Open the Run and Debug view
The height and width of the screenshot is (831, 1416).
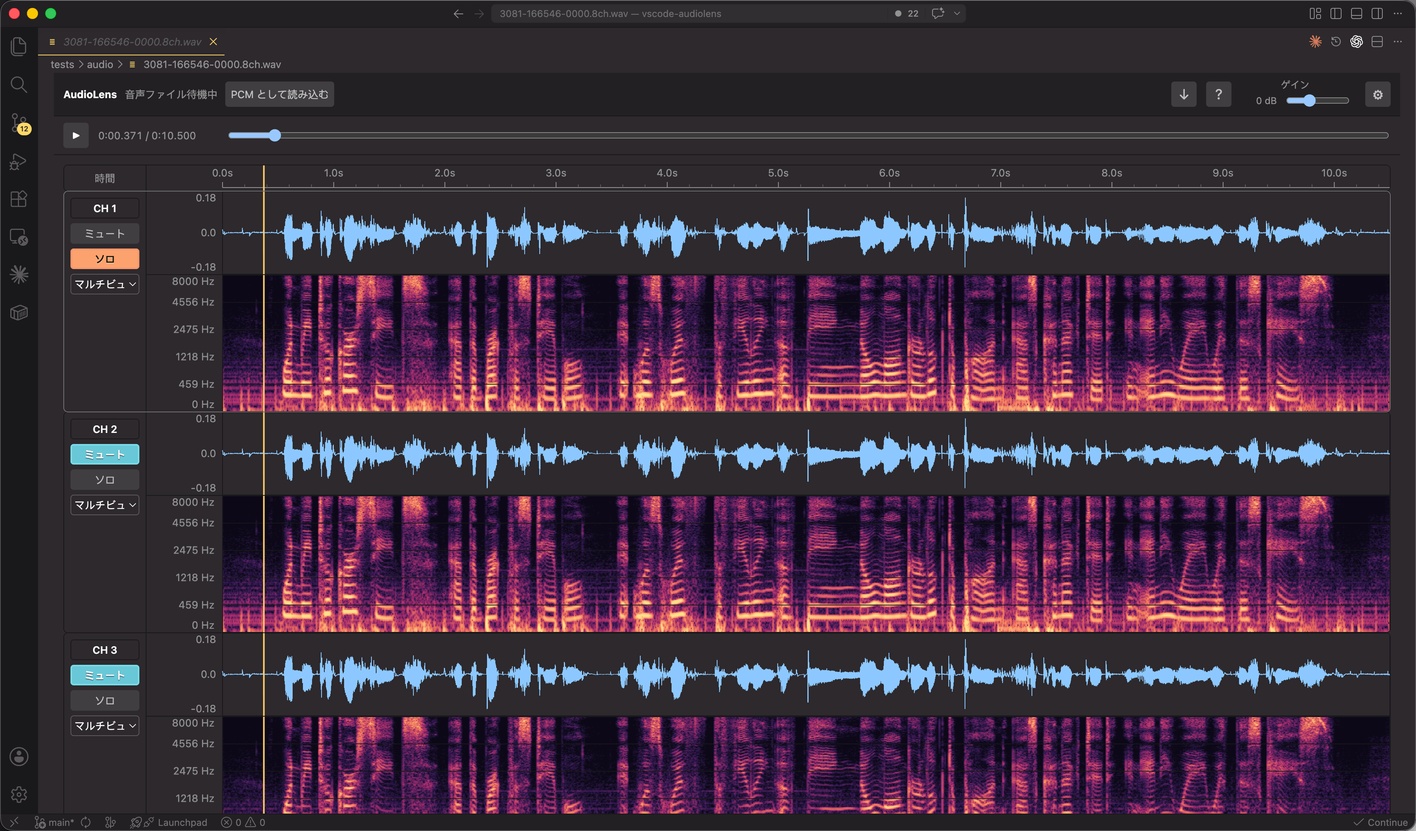click(19, 161)
